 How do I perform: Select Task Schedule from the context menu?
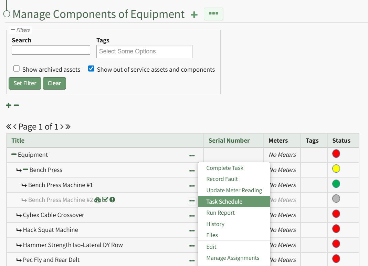click(224, 202)
